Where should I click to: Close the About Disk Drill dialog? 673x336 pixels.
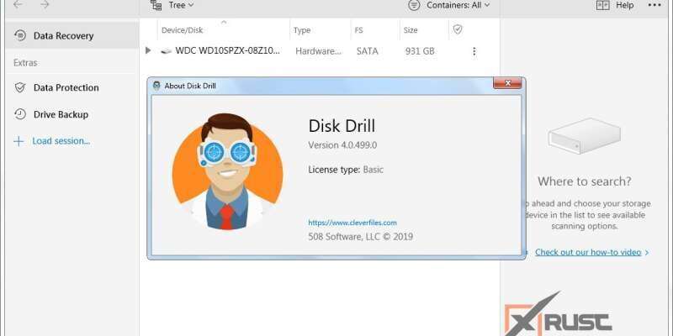(507, 83)
